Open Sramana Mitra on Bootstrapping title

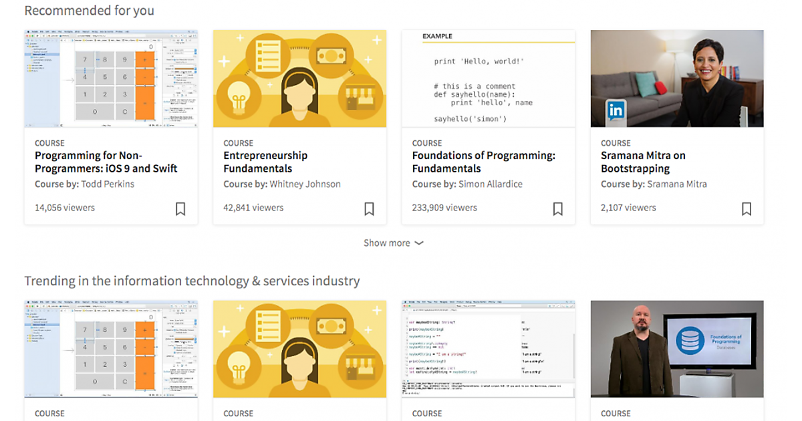643,162
